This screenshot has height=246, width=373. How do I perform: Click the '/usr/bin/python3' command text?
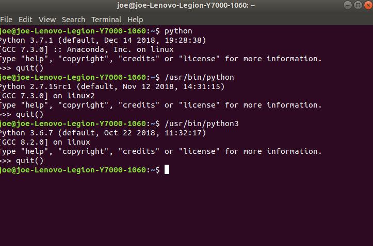coord(202,124)
